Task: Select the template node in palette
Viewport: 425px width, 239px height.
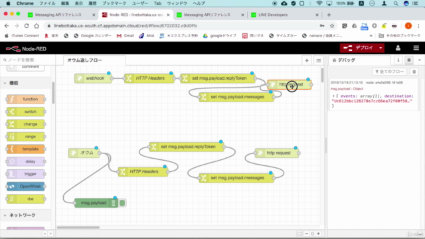Action: [x=26, y=149]
